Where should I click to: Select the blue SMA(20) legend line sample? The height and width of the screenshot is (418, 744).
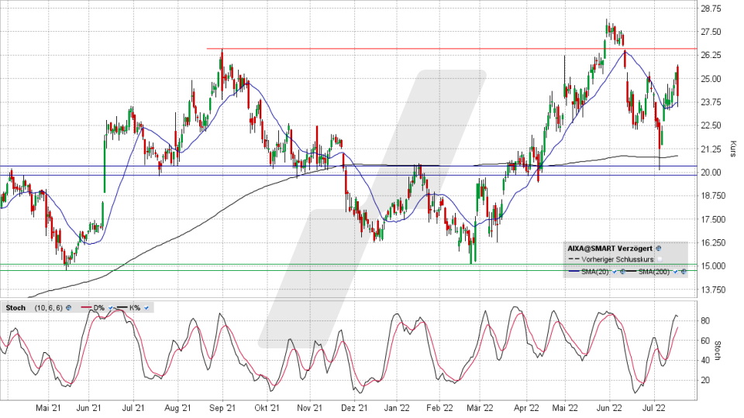click(573, 272)
